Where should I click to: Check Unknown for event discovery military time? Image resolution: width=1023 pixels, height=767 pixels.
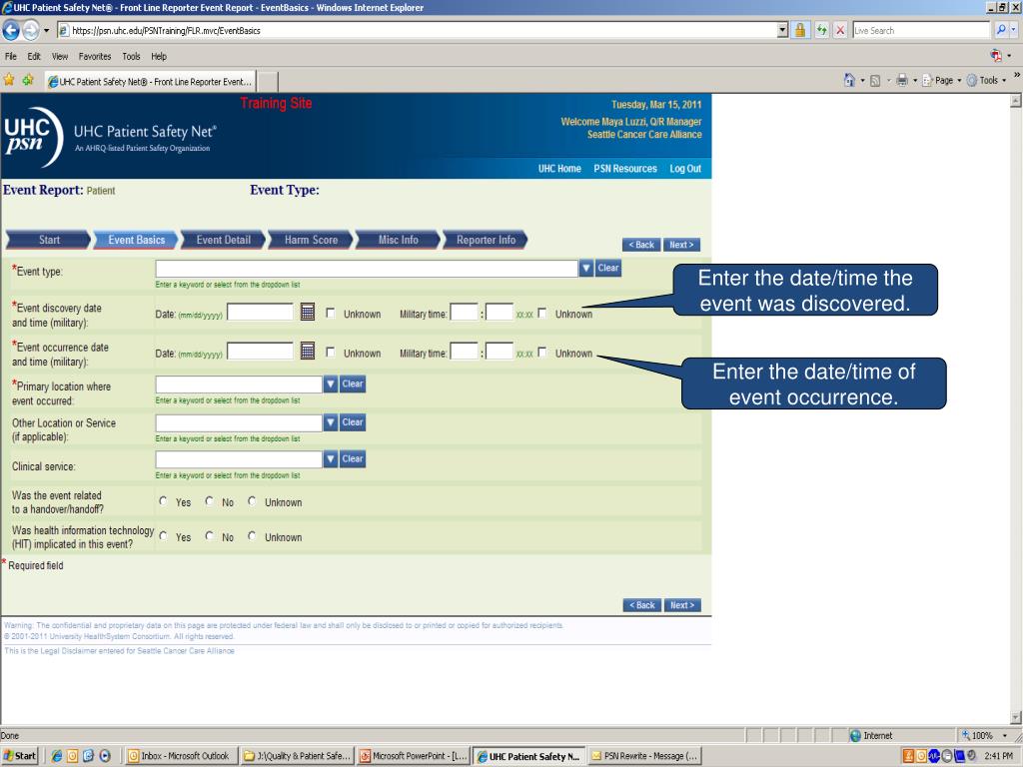pyautogui.click(x=542, y=313)
